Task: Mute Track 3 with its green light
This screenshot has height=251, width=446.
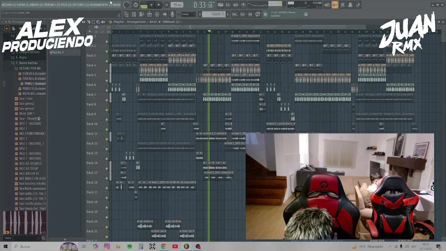Action: pos(107,61)
